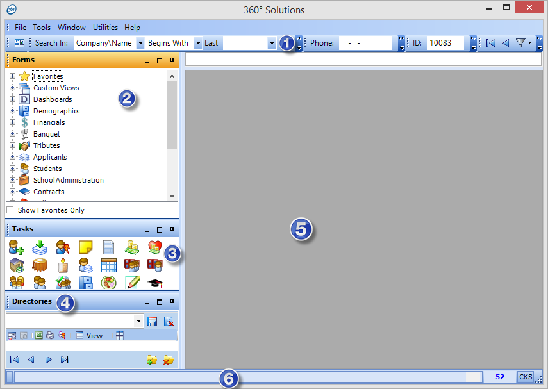Image resolution: width=548 pixels, height=389 pixels.
Task: Select the Contracts tree item
Action: click(49, 192)
